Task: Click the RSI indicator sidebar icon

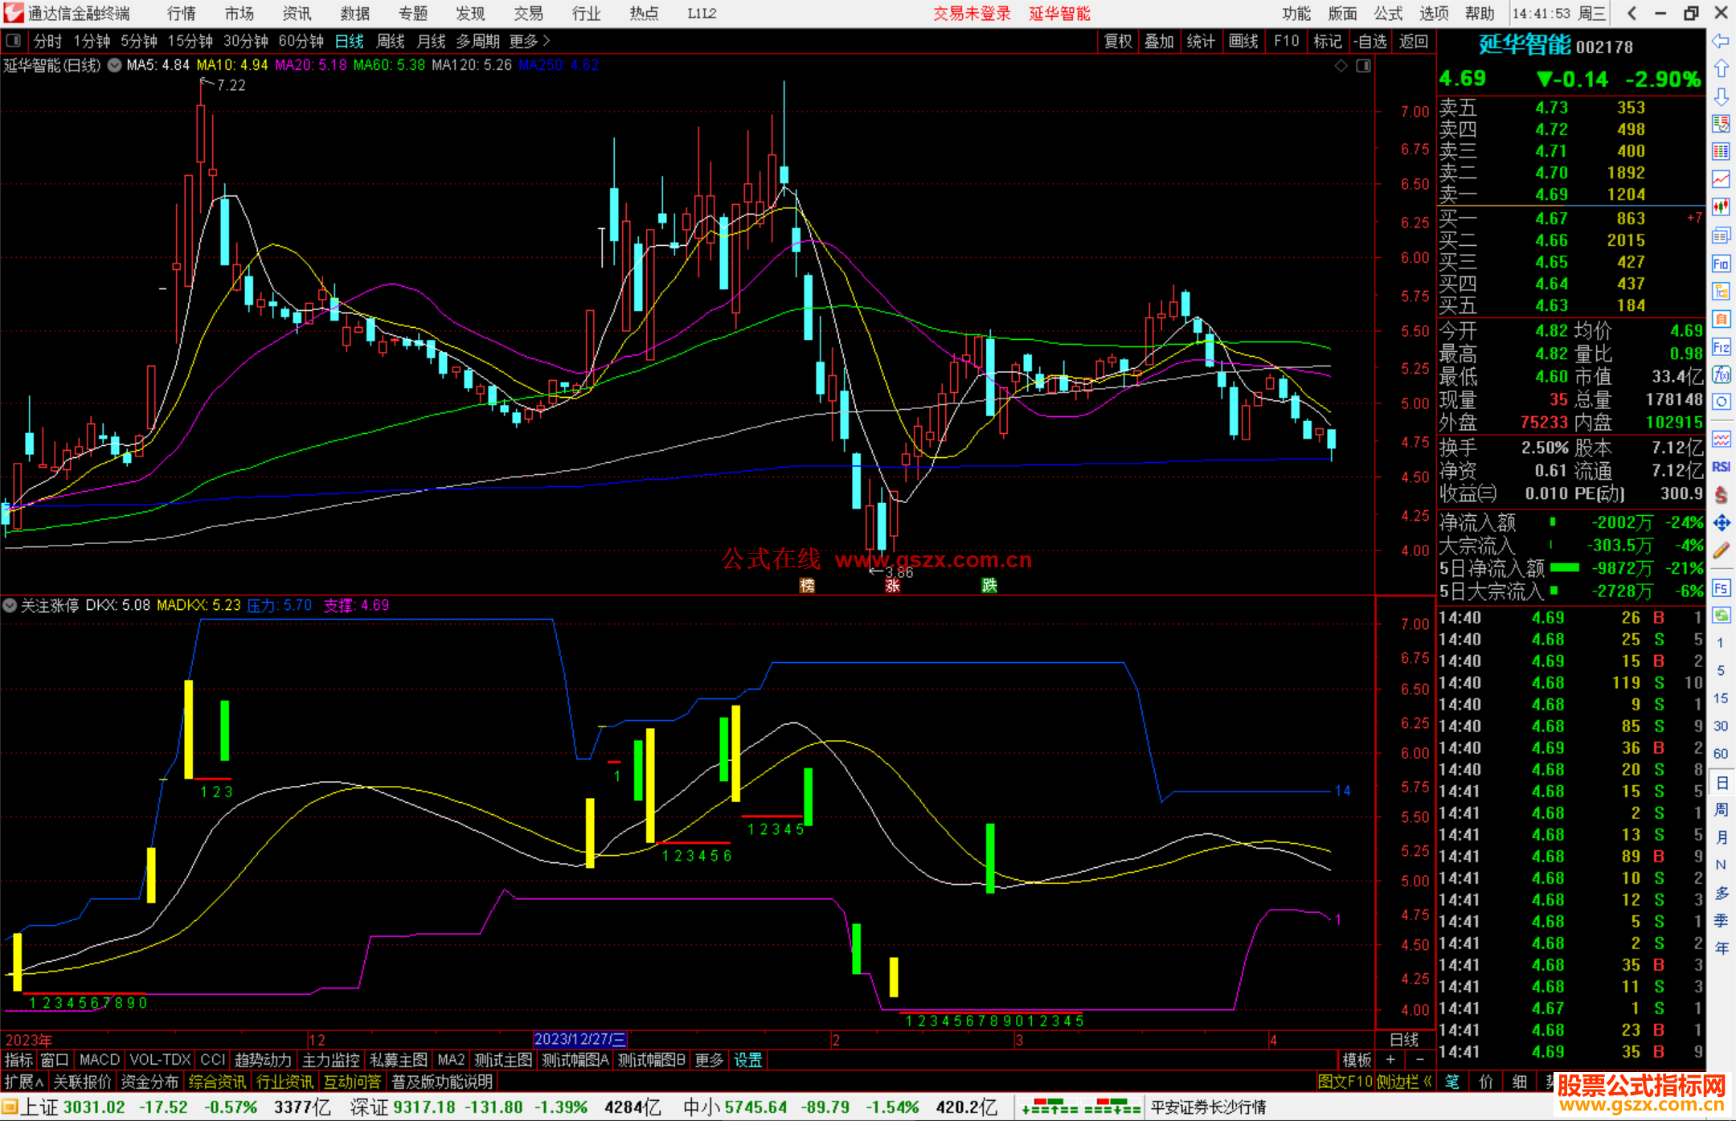Action: coord(1721,467)
